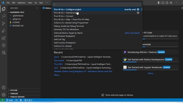The width and height of the screenshot is (183, 103).
Task: Open LICENSE file in Explorer
Action: tap(16, 22)
